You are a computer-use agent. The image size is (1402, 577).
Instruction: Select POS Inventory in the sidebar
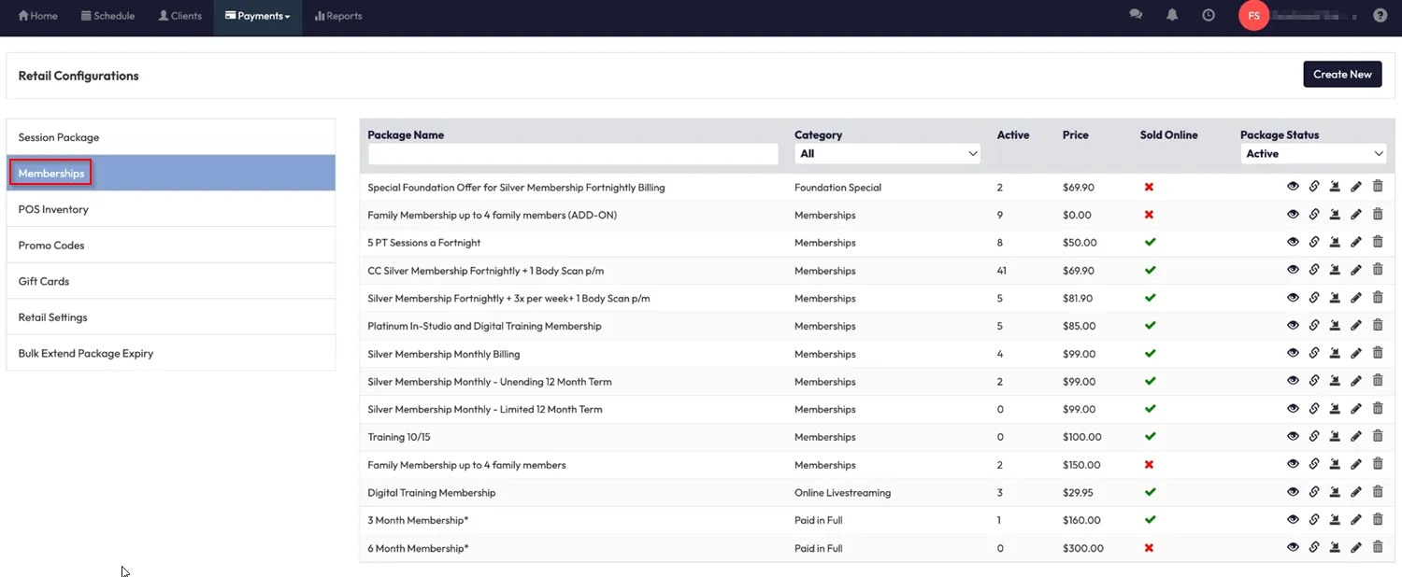(53, 209)
